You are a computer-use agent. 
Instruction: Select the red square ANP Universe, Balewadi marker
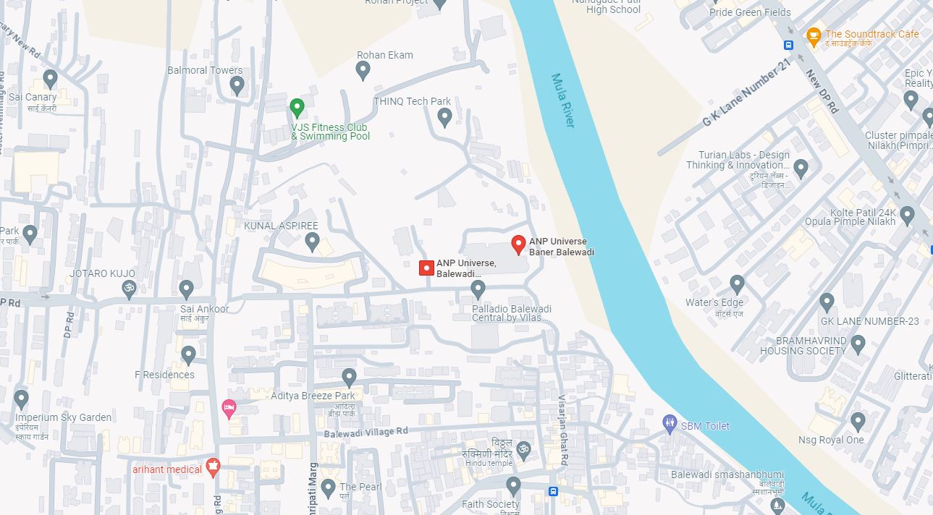pyautogui.click(x=427, y=268)
